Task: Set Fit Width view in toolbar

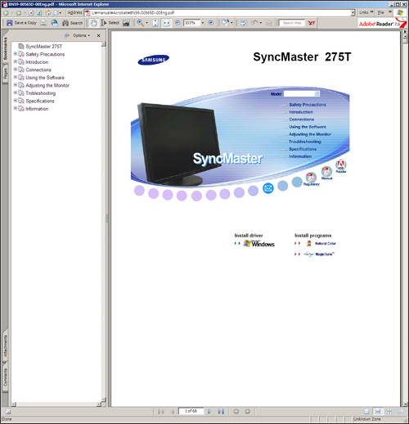Action: tap(166, 23)
